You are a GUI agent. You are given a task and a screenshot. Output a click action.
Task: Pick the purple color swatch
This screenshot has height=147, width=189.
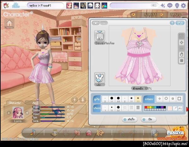pyautogui.click(x=162, y=107)
